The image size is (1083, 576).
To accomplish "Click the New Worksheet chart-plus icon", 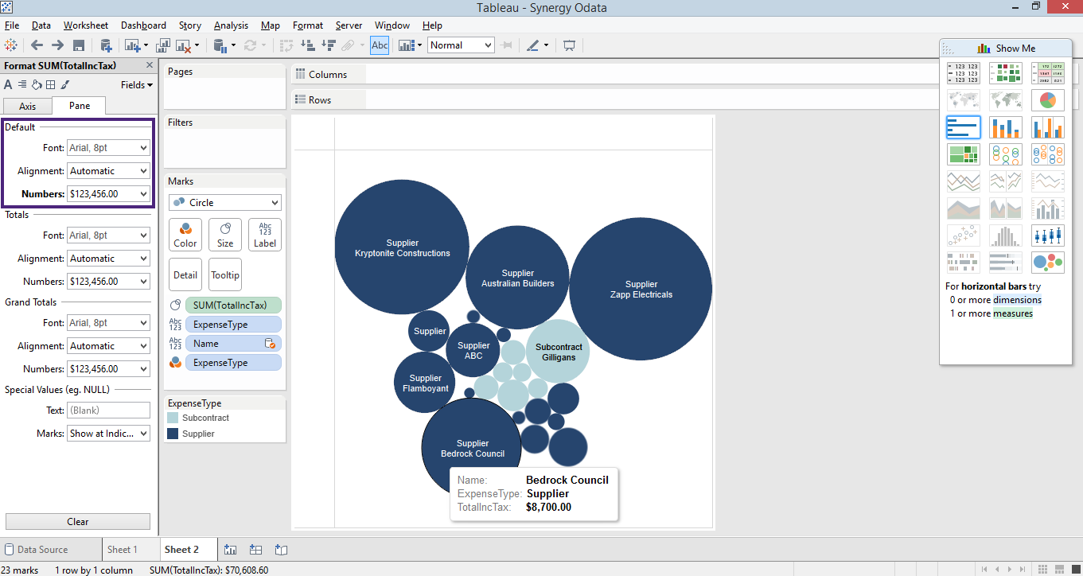I will coord(131,45).
